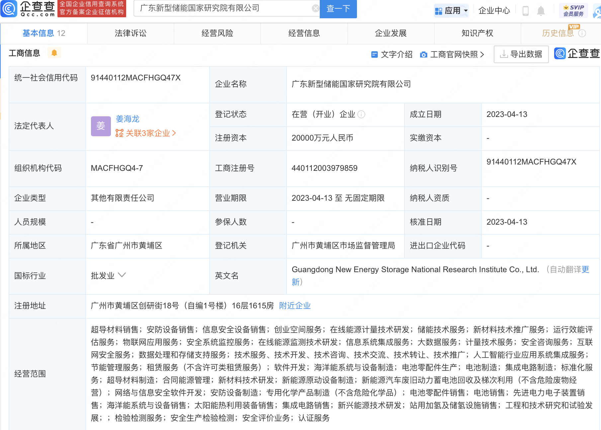
Task: Click the 导出数据 export button
Action: (x=521, y=54)
